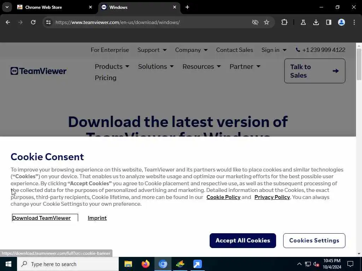
Task: Open the blue arrow app in taskbar
Action: 197,264
